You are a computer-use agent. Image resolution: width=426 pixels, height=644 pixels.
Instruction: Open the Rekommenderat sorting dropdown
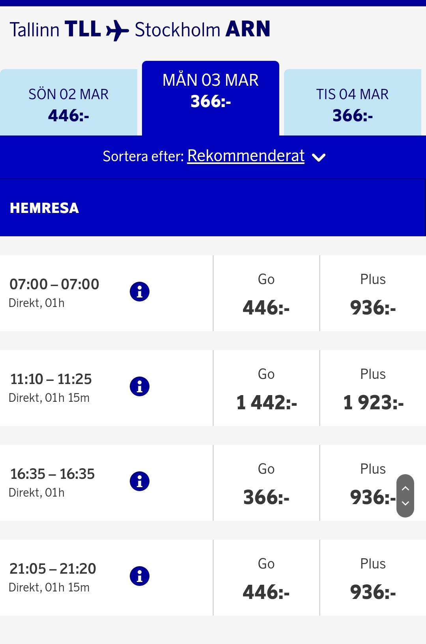point(246,156)
